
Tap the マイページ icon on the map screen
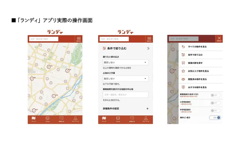coord(75,119)
